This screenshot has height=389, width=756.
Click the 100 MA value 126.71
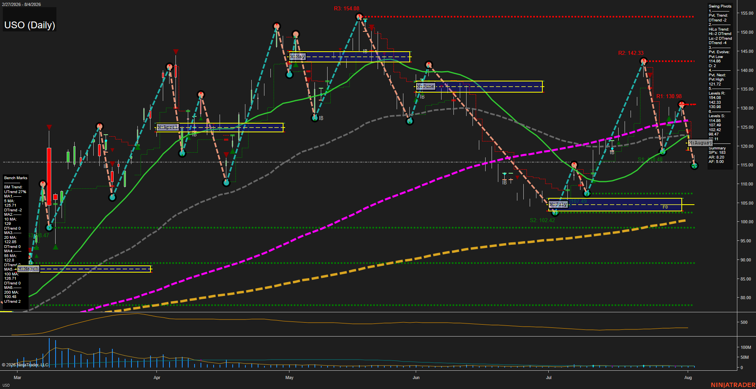pyautogui.click(x=10, y=279)
